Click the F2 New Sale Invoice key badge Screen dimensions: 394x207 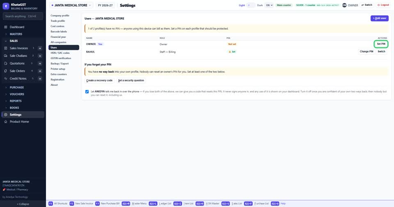(72, 203)
